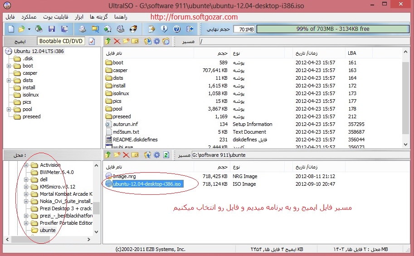Expand the pool folder in image tree
Screen dimensions: 414x256
click(x=9, y=109)
